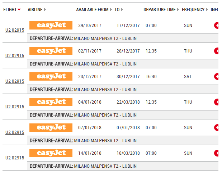222x172 pixels.
Task: Open U2 02915 link for 29/10/2017 flight
Action: click(x=15, y=30)
